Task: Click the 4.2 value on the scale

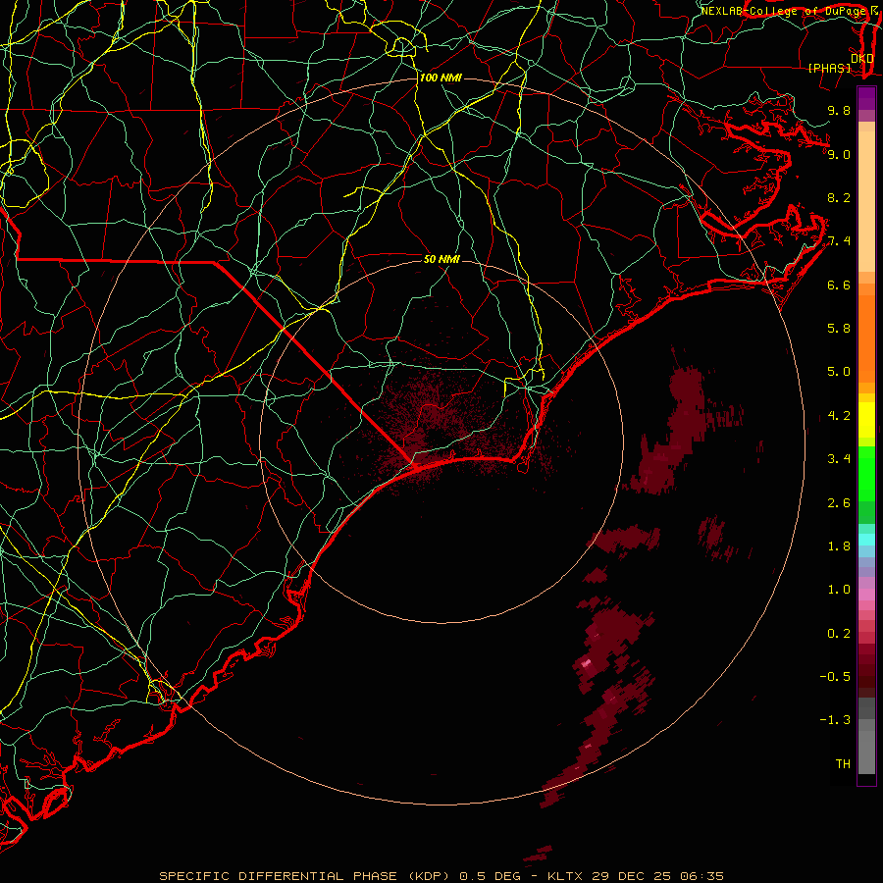Action: pos(839,416)
